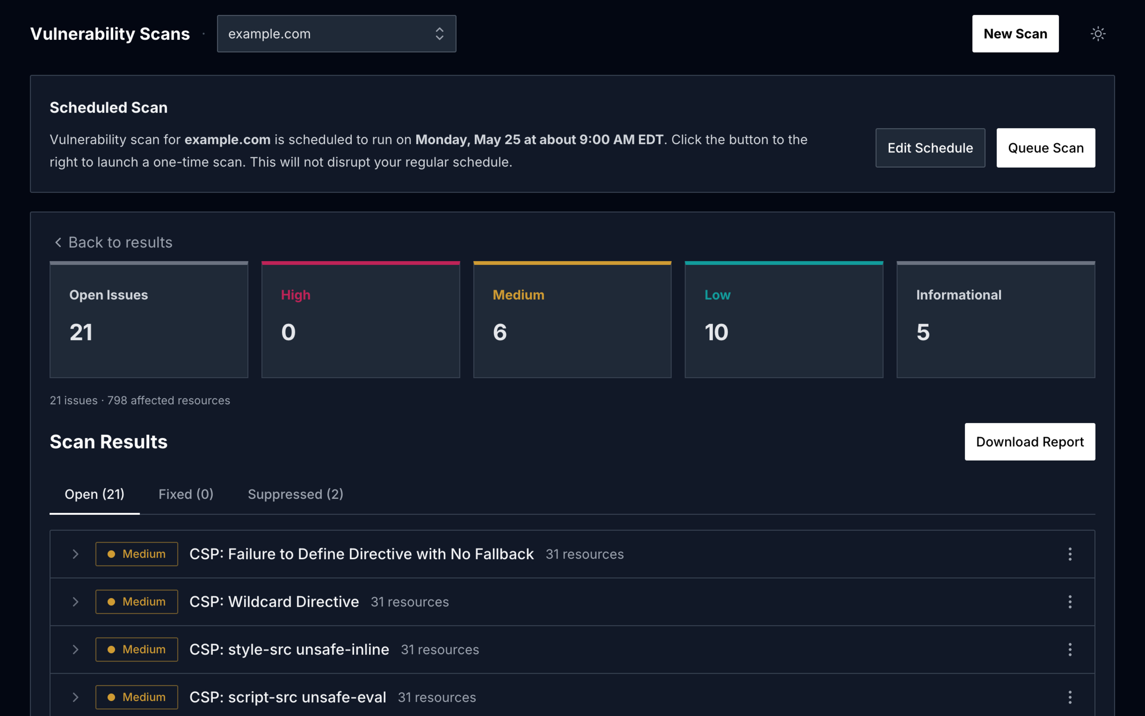
Task: Click the Edit Schedule button
Action: [x=930, y=148]
